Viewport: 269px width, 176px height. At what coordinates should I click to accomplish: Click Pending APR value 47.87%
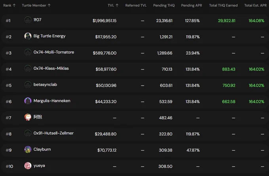(193, 150)
